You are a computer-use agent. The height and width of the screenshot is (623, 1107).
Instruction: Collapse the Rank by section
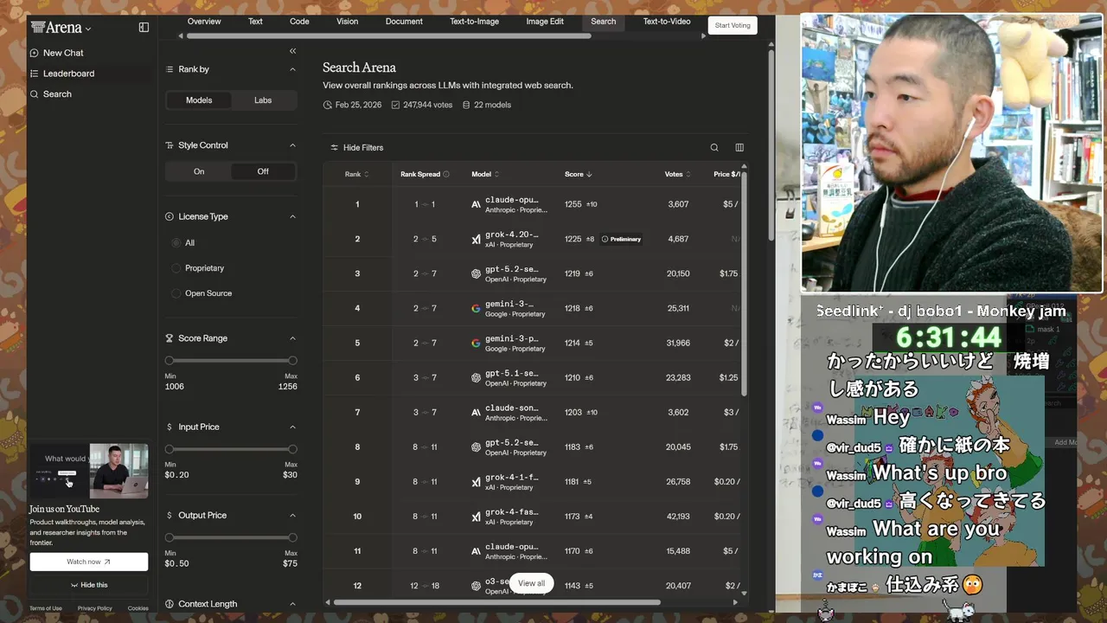(x=292, y=69)
